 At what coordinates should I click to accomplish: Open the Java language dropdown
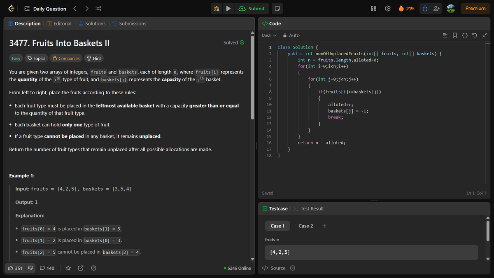(268, 35)
